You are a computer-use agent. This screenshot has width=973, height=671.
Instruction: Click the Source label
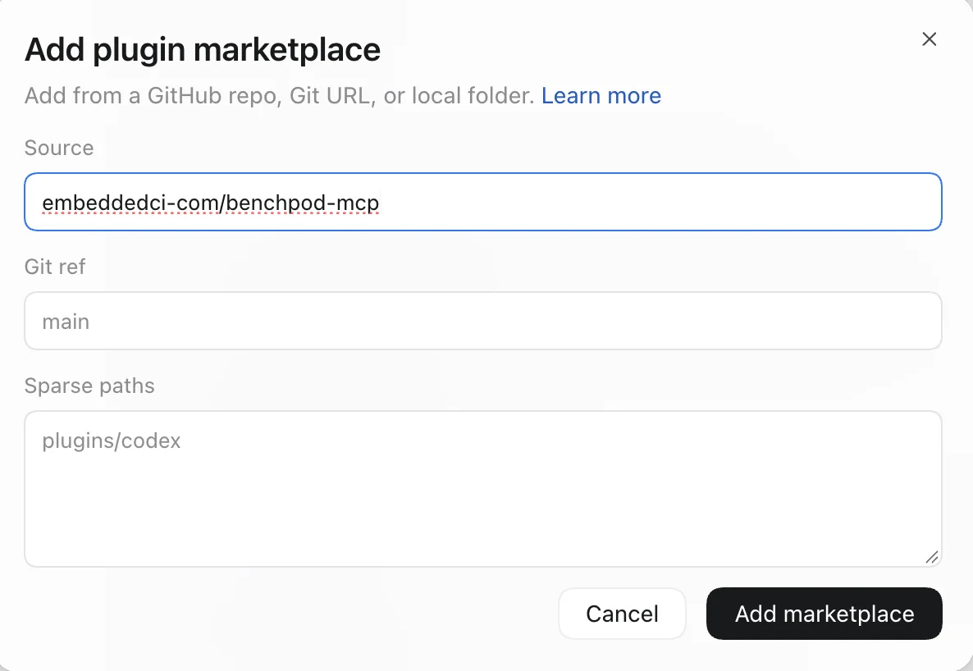(59, 148)
